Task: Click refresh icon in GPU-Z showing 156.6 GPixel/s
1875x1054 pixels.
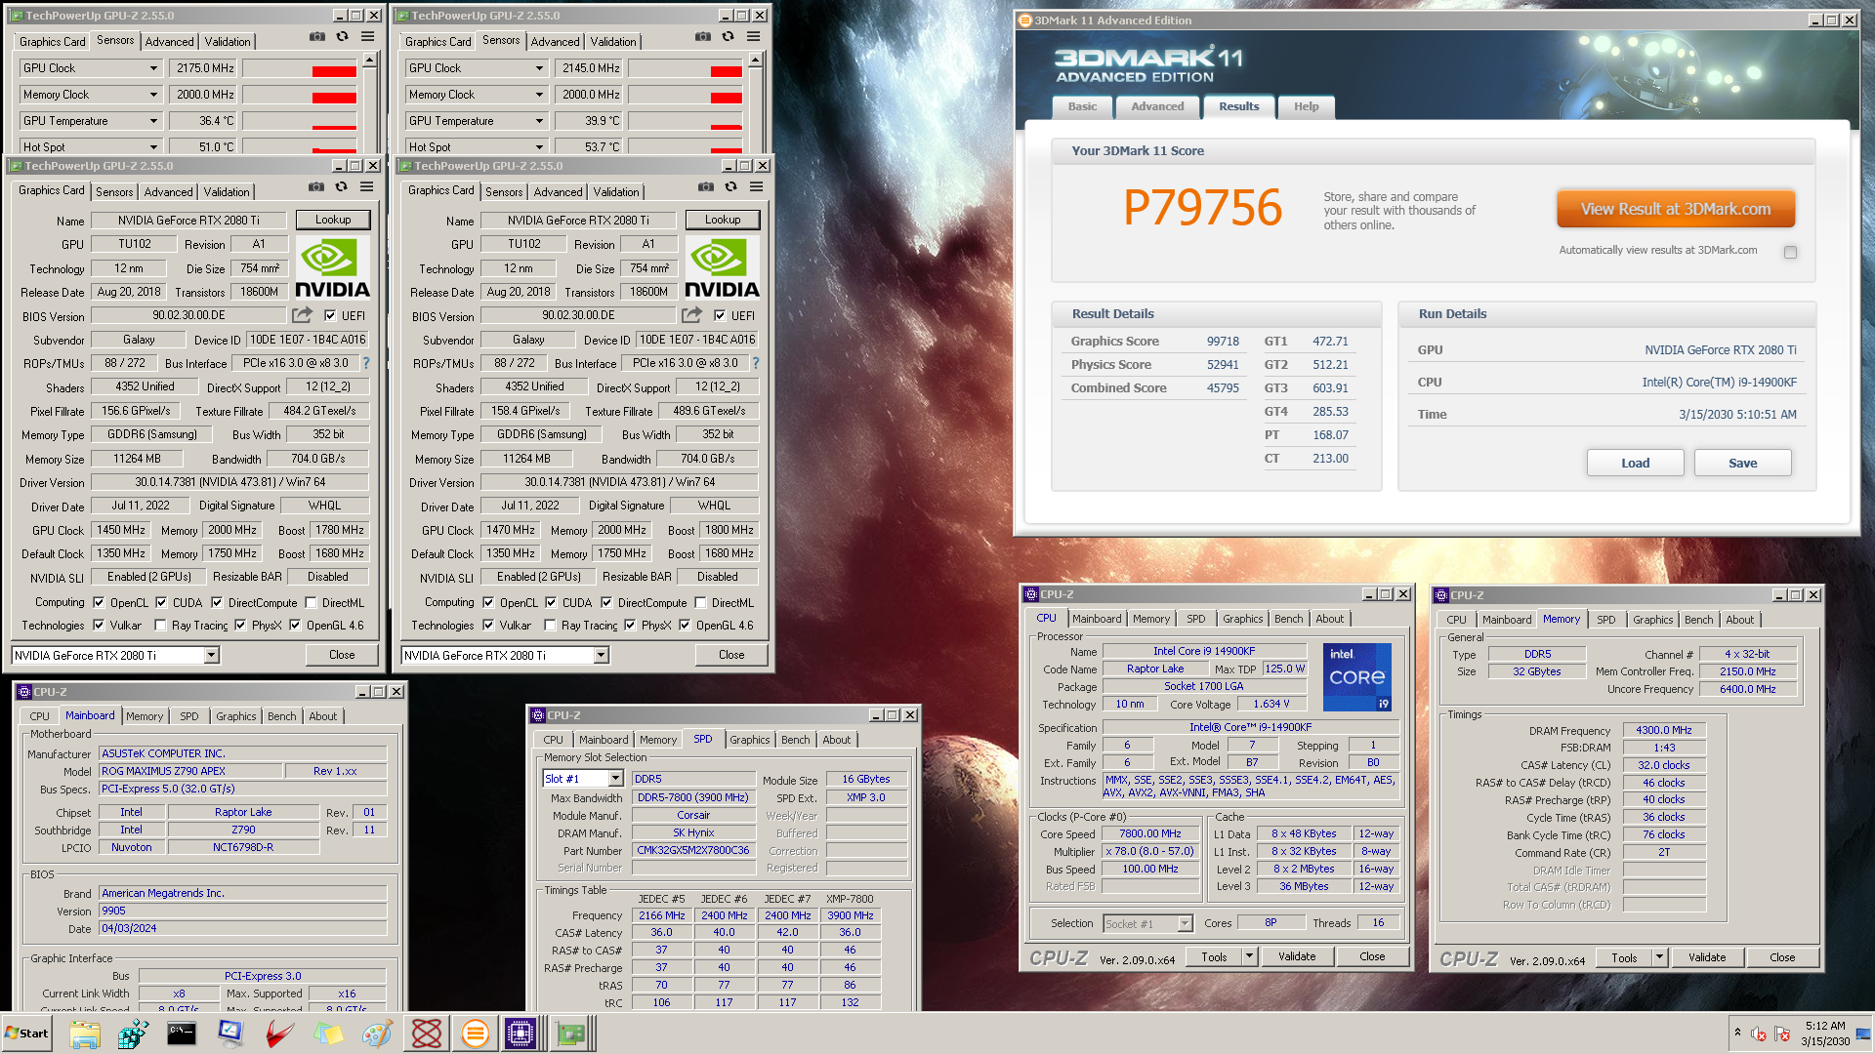Action: (341, 186)
